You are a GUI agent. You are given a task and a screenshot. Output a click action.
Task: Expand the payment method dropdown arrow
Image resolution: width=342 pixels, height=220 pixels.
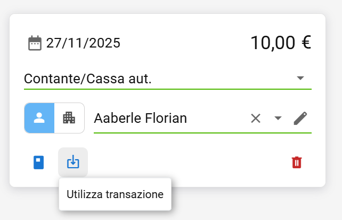click(300, 78)
